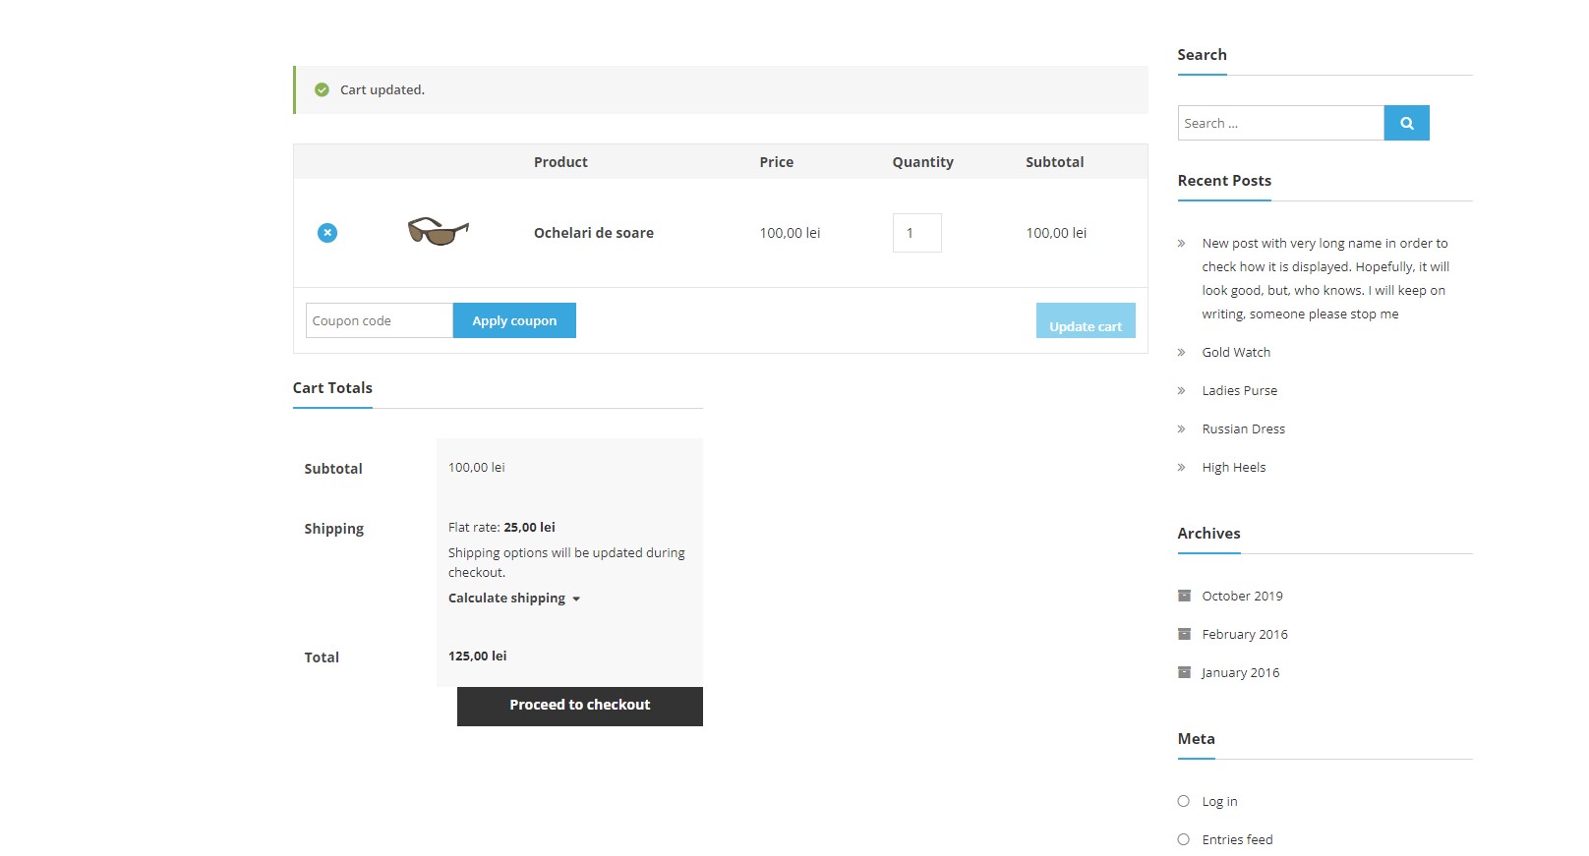This screenshot has width=1589, height=856.
Task: Click the Cart Totals heading
Action: coord(332,388)
